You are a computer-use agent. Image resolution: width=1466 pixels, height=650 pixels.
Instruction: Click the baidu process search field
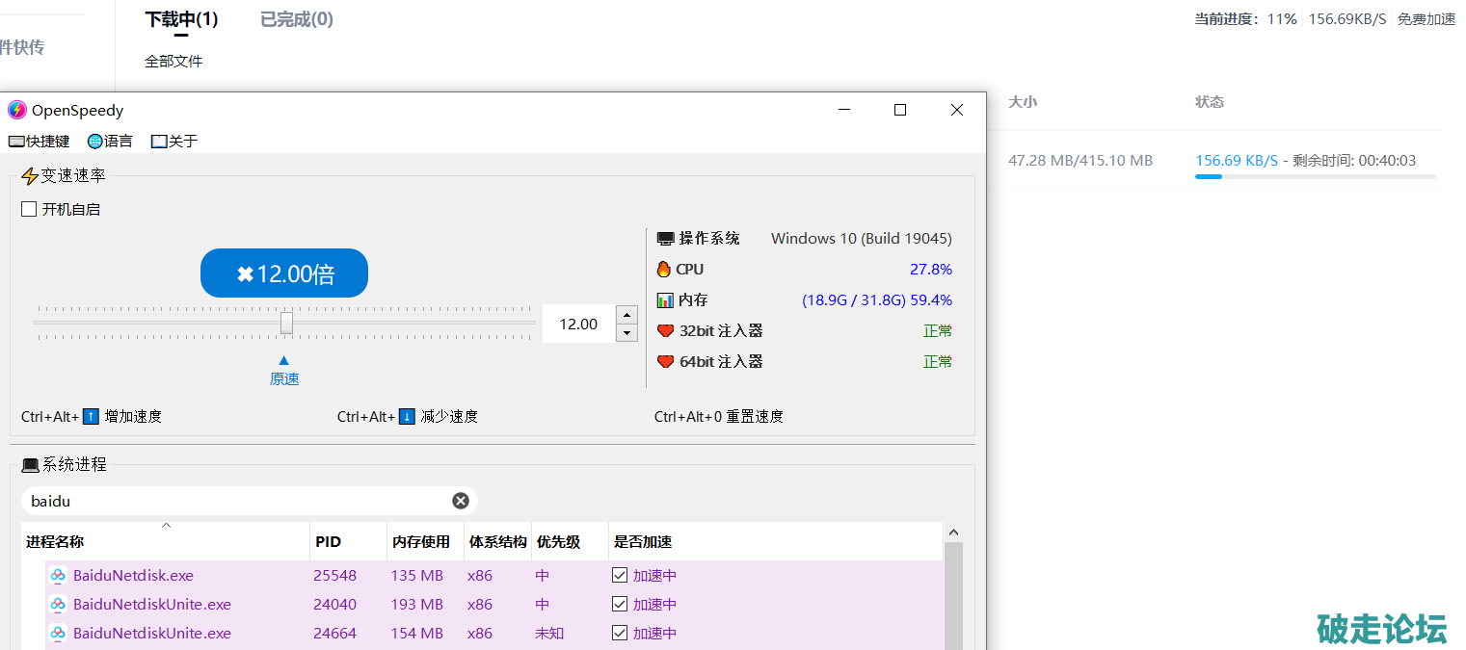click(236, 501)
